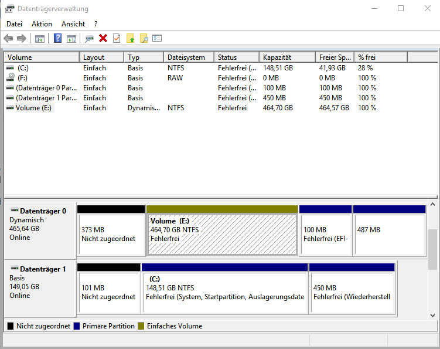Click the 148,51 GB capacity cell
440x349 pixels.
coord(278,68)
